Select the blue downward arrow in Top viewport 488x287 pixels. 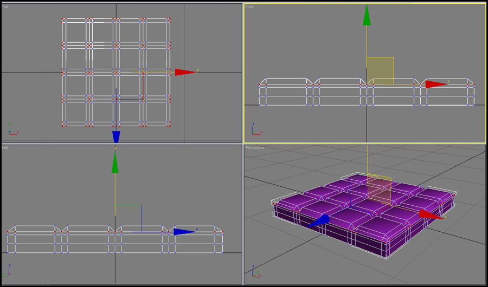coord(116,137)
